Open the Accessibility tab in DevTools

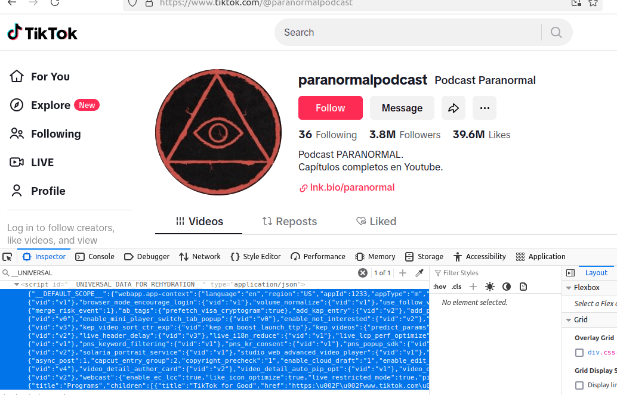480,257
